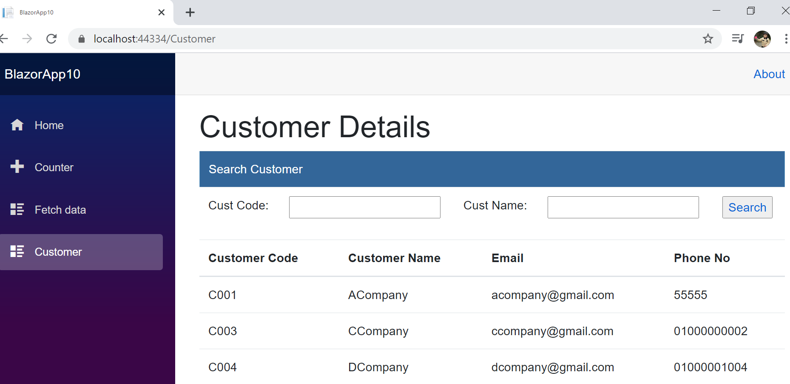Open the media control icon in toolbar
Image resolution: width=790 pixels, height=384 pixels.
(738, 39)
